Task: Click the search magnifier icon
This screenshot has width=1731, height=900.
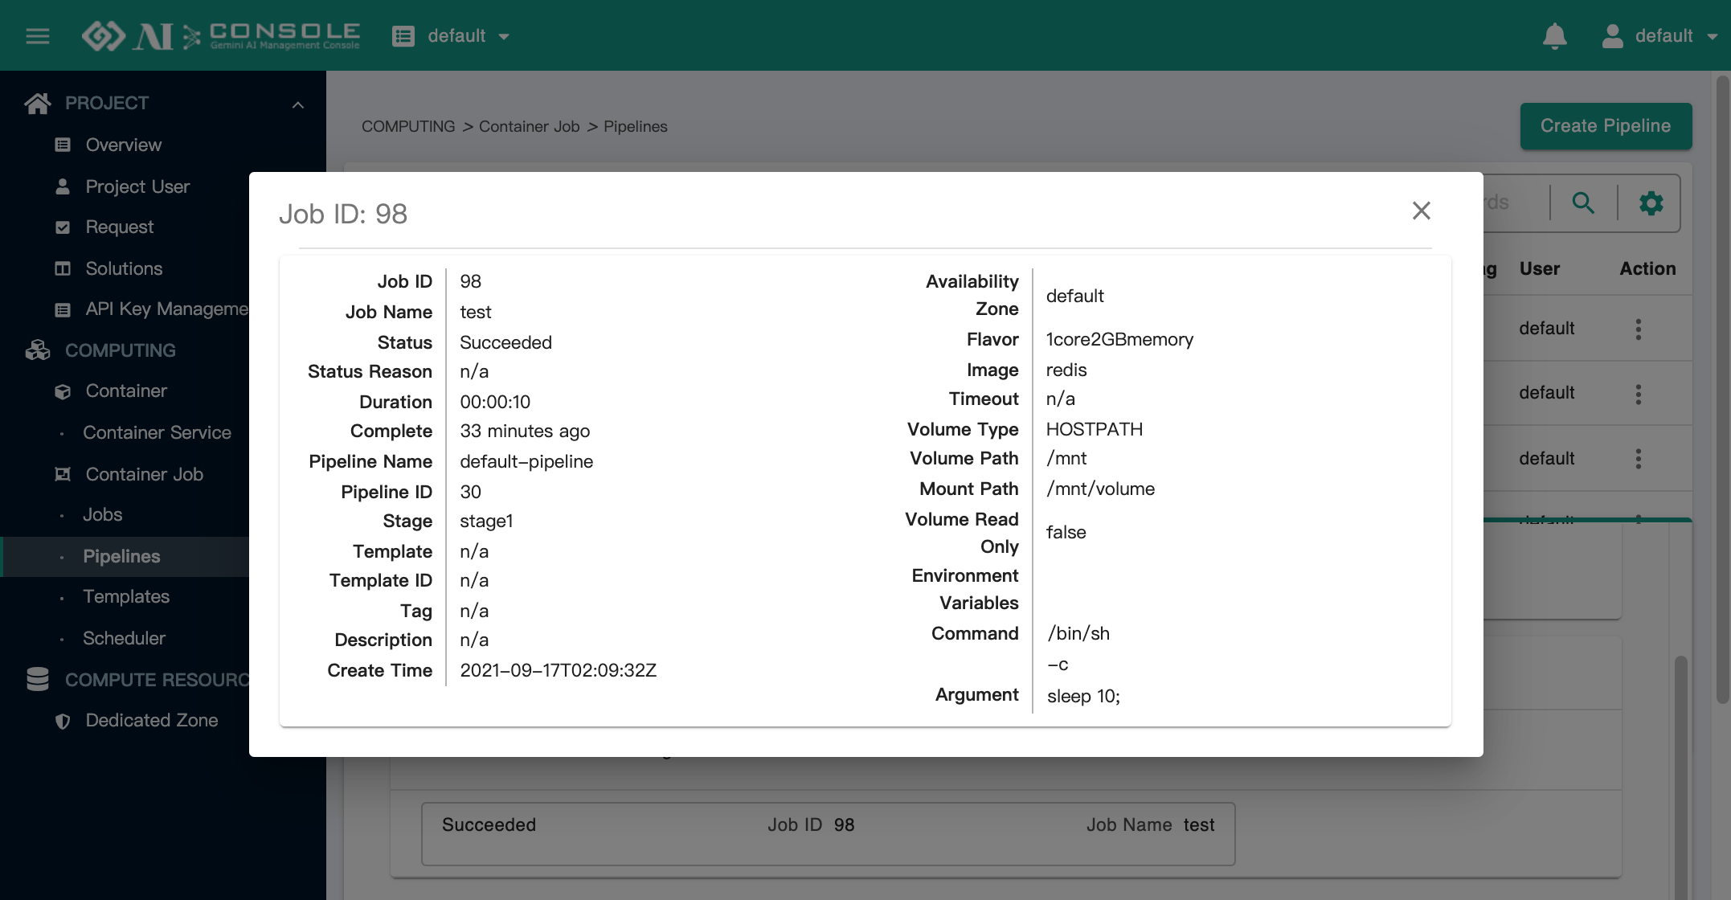Action: (x=1583, y=202)
